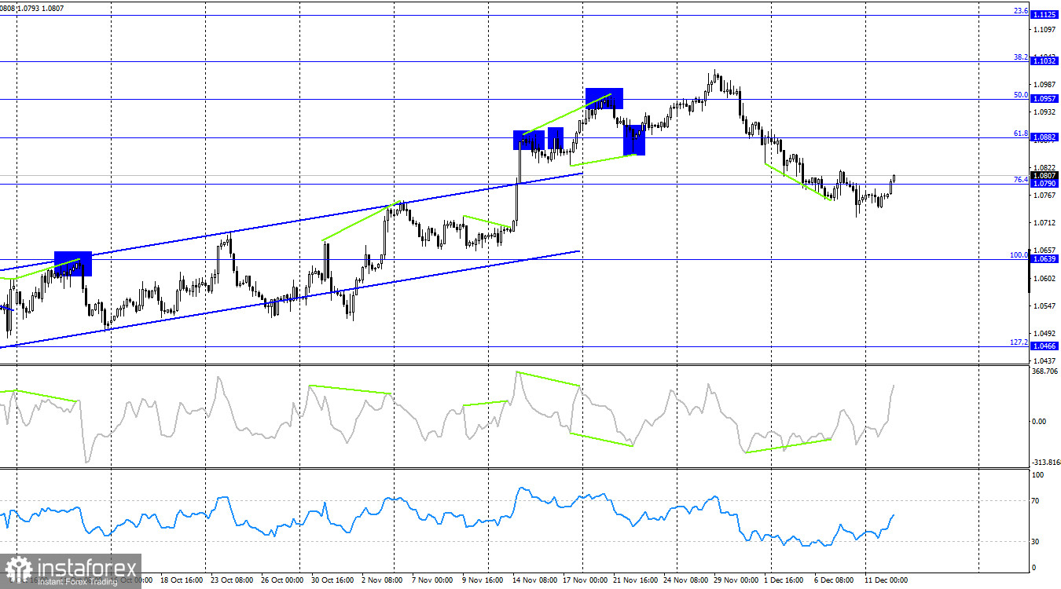Click the 30 Oct 16:00 time label
Image resolution: width=1061 pixels, height=589 pixels.
(333, 580)
